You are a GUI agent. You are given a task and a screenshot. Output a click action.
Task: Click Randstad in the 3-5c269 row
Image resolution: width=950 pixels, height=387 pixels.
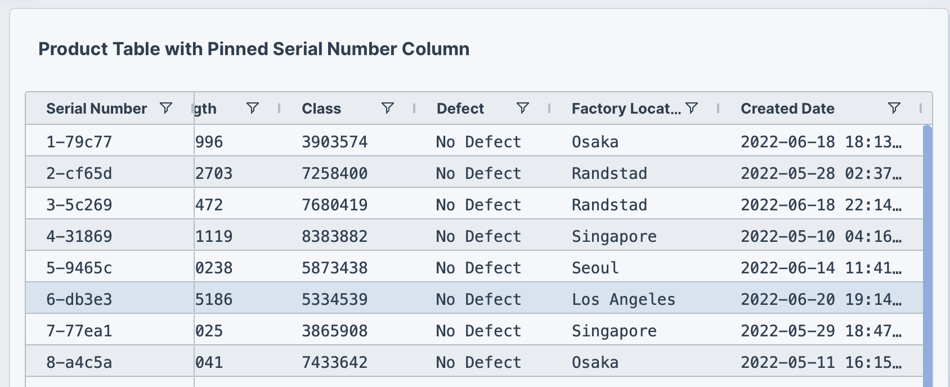click(610, 205)
